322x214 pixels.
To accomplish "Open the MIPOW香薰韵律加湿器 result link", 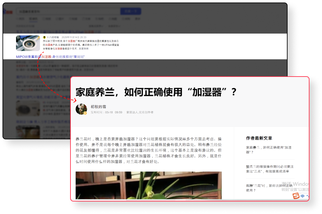I will tap(50, 57).
